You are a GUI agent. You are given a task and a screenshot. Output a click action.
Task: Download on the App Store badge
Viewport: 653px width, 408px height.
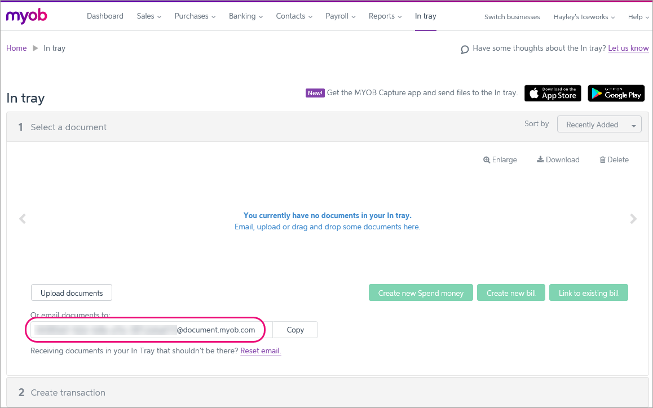[553, 93]
